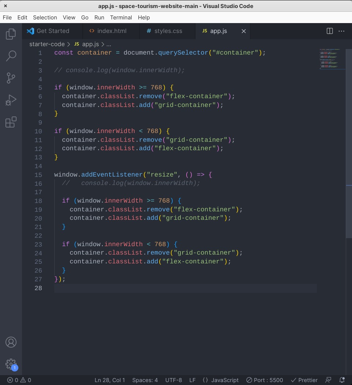Open the Search view icon
The width and height of the screenshot is (352, 385).
[11, 56]
